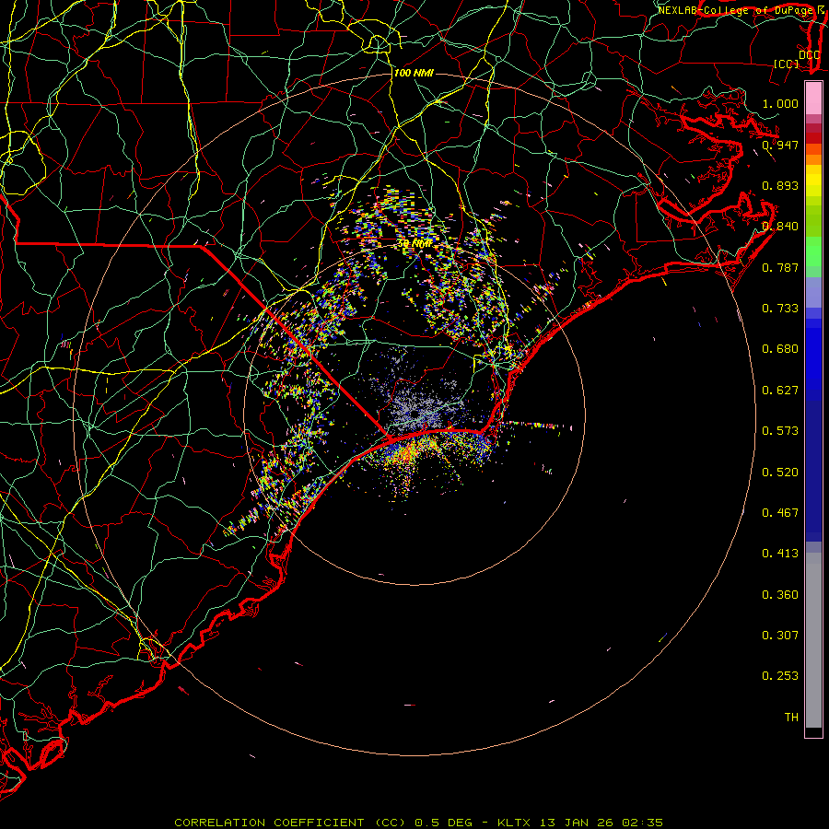Select the pink segment of the color bar
Image resolution: width=829 pixels, height=829 pixels.
(813, 99)
